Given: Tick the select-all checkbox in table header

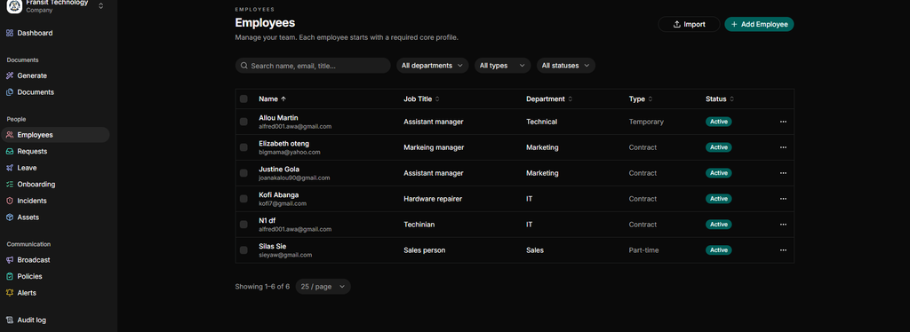Looking at the screenshot, I should [x=243, y=99].
